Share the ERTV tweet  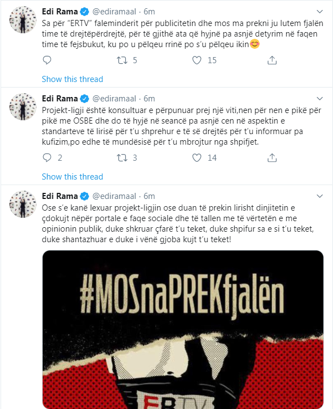[x=271, y=60]
